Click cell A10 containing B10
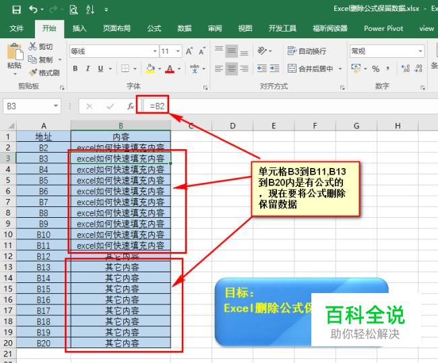The image size is (438, 363). pyautogui.click(x=44, y=235)
